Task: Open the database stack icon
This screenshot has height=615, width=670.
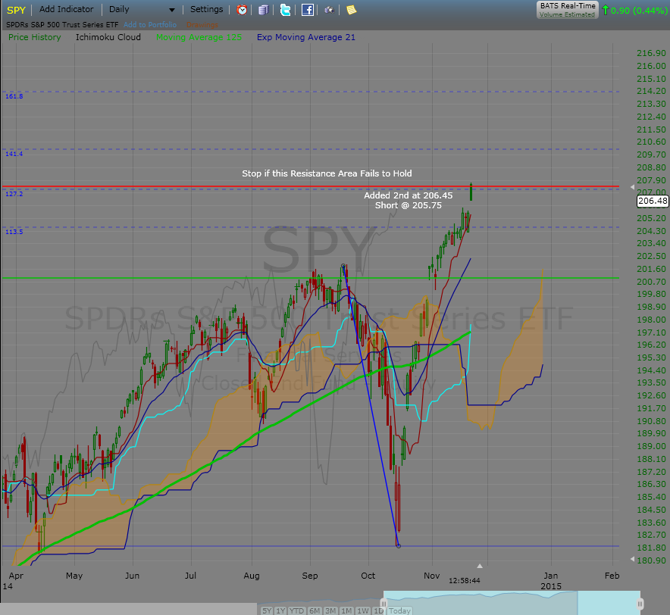Action: 264,10
